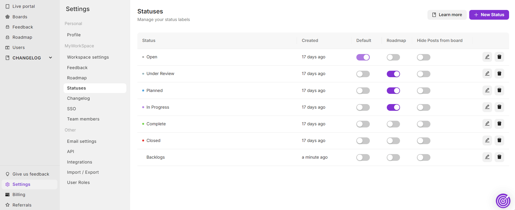This screenshot has height=210, width=515.
Task: Delete the Planned status
Action: pyautogui.click(x=499, y=90)
